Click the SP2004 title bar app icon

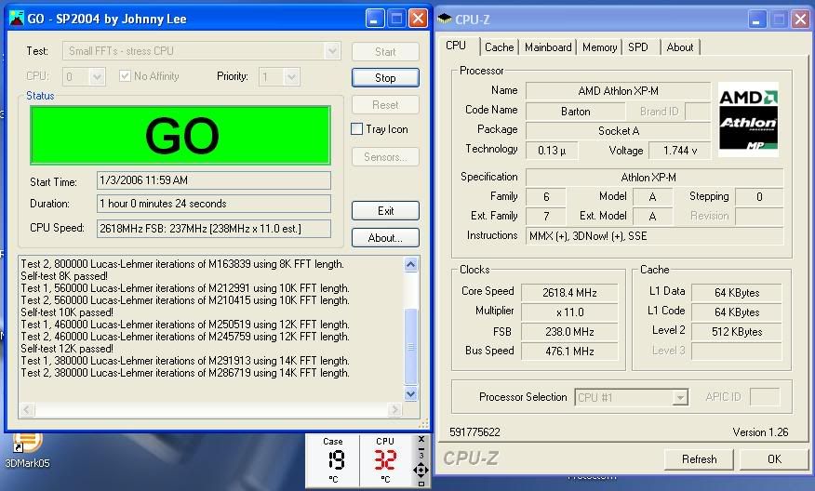tap(17, 19)
